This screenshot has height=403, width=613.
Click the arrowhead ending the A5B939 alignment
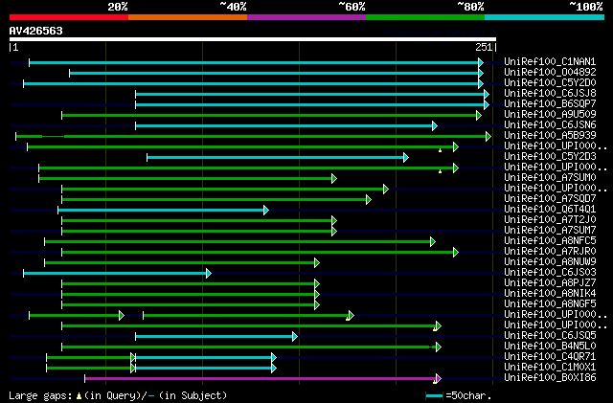488,137
